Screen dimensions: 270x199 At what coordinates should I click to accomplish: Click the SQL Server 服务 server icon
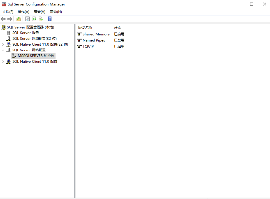click(x=9, y=33)
